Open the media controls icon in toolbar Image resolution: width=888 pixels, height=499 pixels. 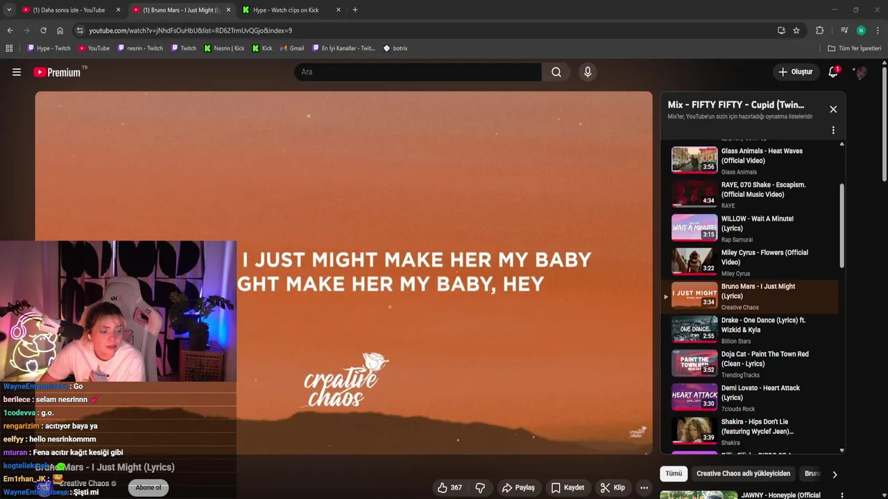pos(844,30)
